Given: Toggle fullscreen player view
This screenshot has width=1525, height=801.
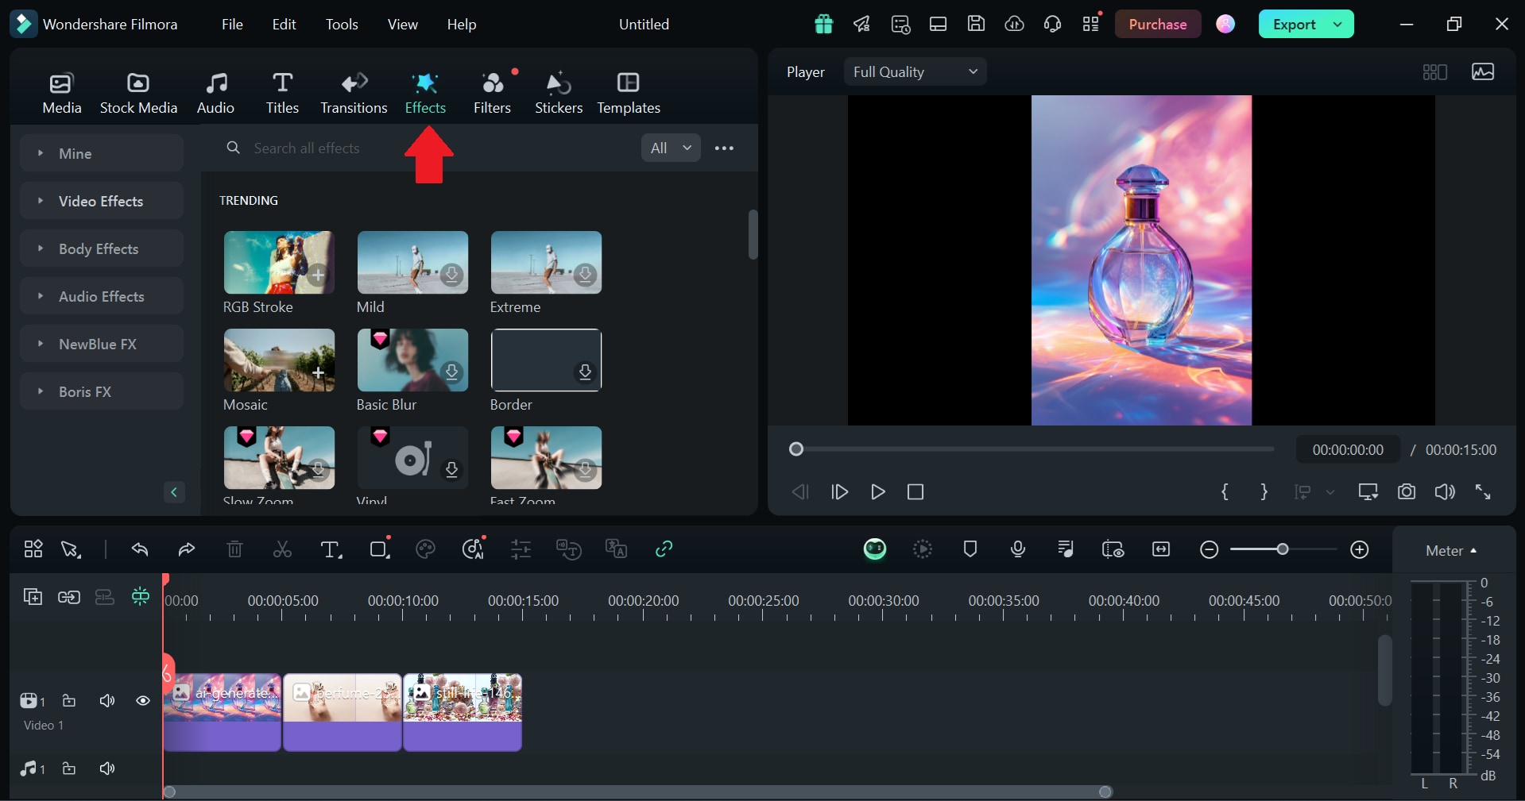Looking at the screenshot, I should click(1483, 492).
